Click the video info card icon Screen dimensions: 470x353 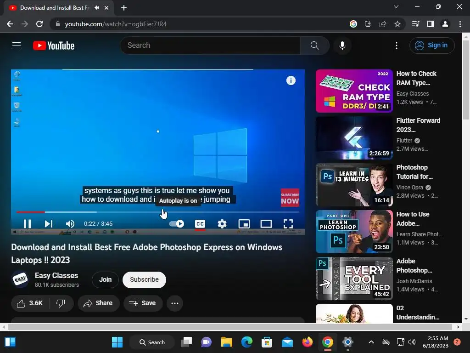point(291,80)
